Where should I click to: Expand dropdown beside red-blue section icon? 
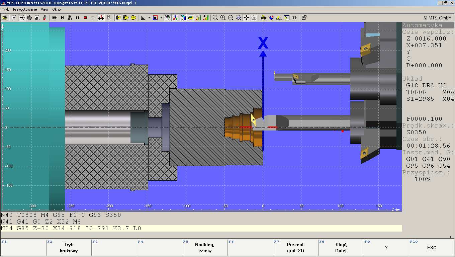point(161,17)
